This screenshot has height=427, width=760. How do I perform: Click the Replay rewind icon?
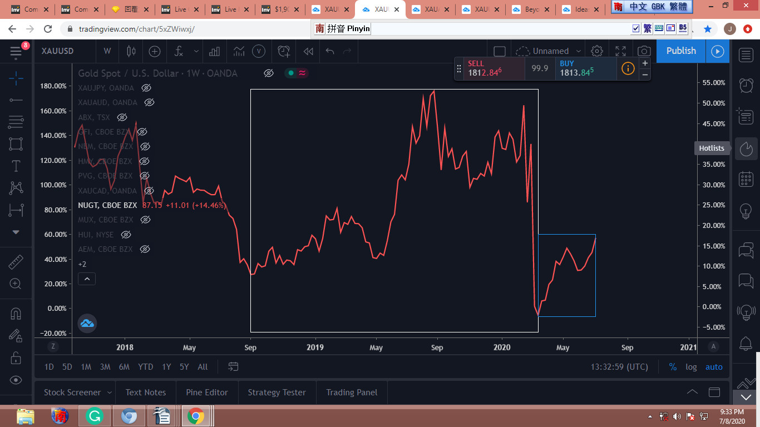click(308, 51)
